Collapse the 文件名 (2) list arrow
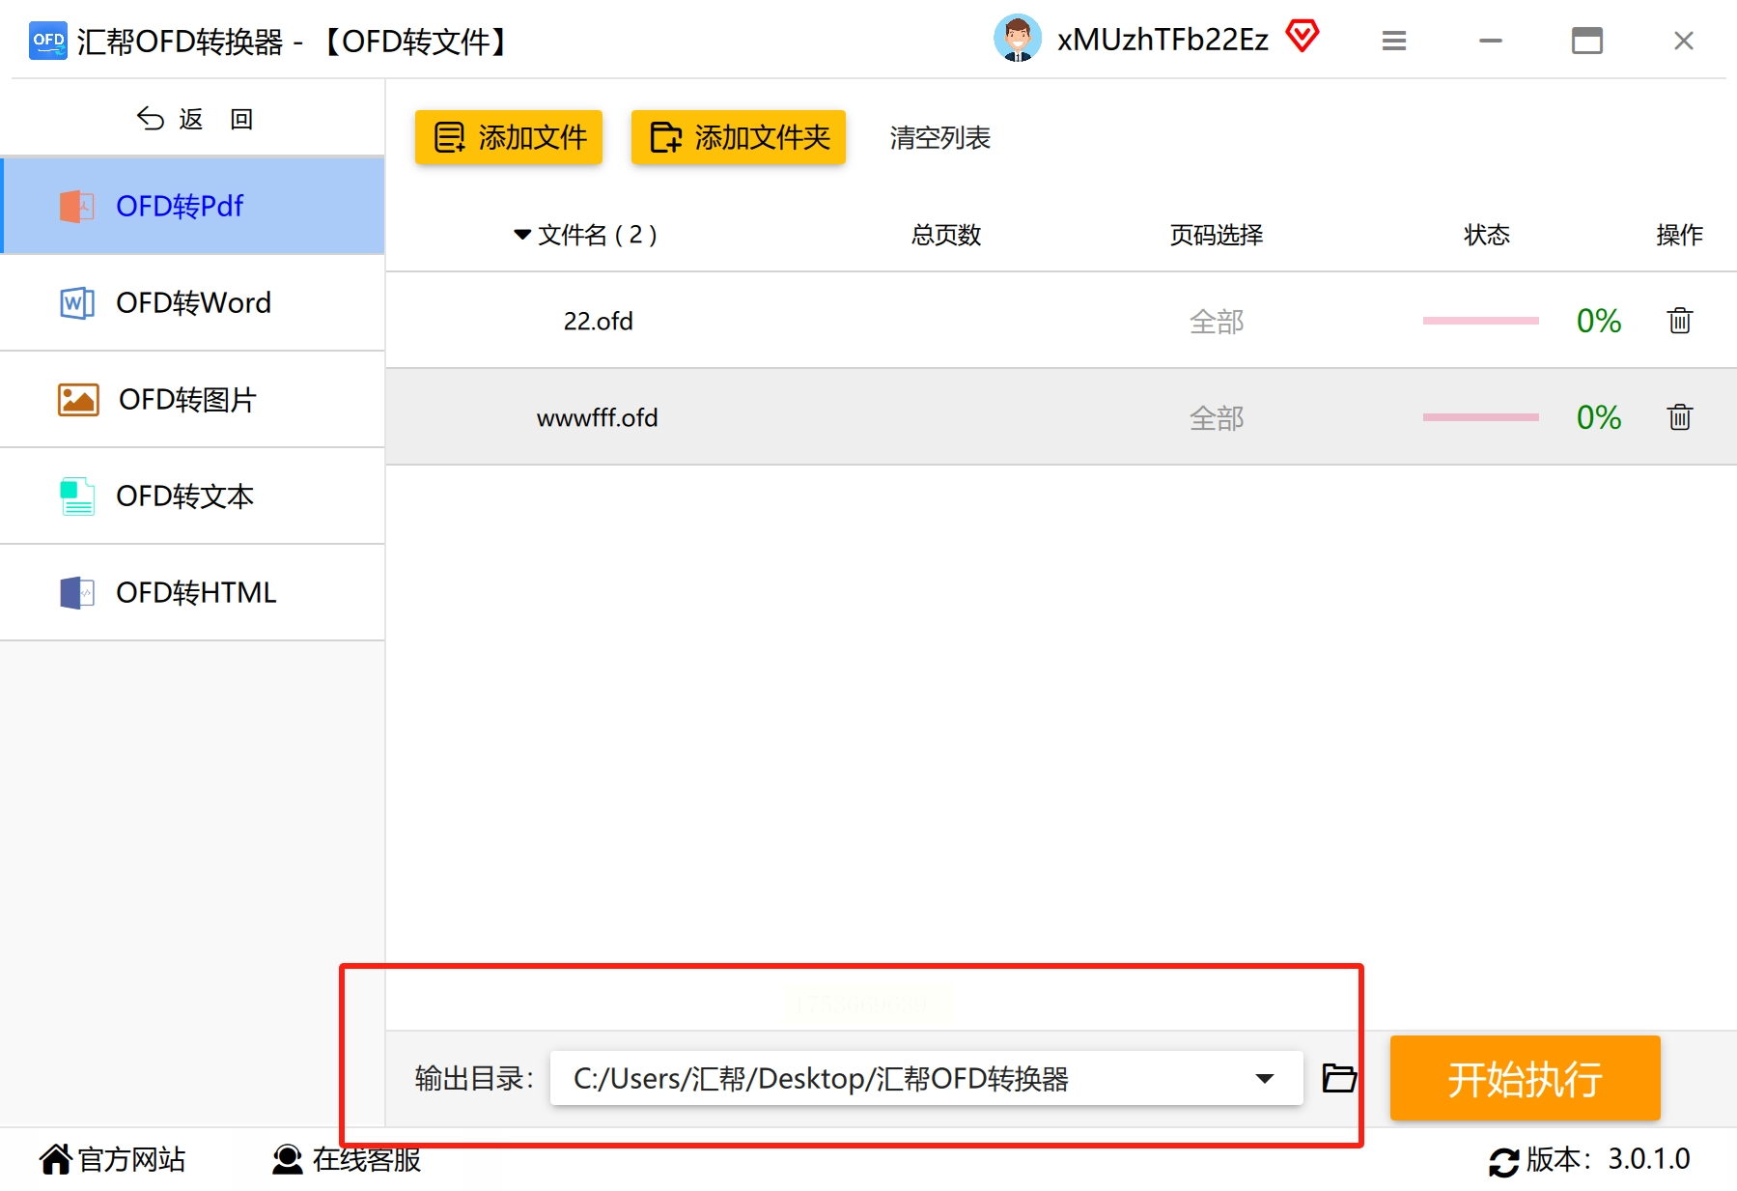Viewport: 1737px width, 1191px height. [x=522, y=235]
